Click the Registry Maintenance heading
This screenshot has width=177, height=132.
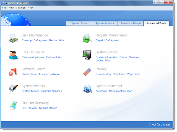[x=111, y=35]
